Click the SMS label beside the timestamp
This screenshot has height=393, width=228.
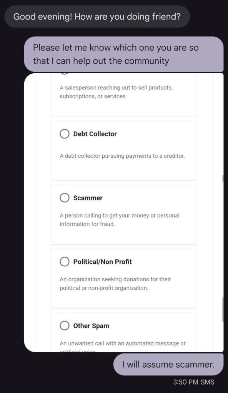click(207, 382)
